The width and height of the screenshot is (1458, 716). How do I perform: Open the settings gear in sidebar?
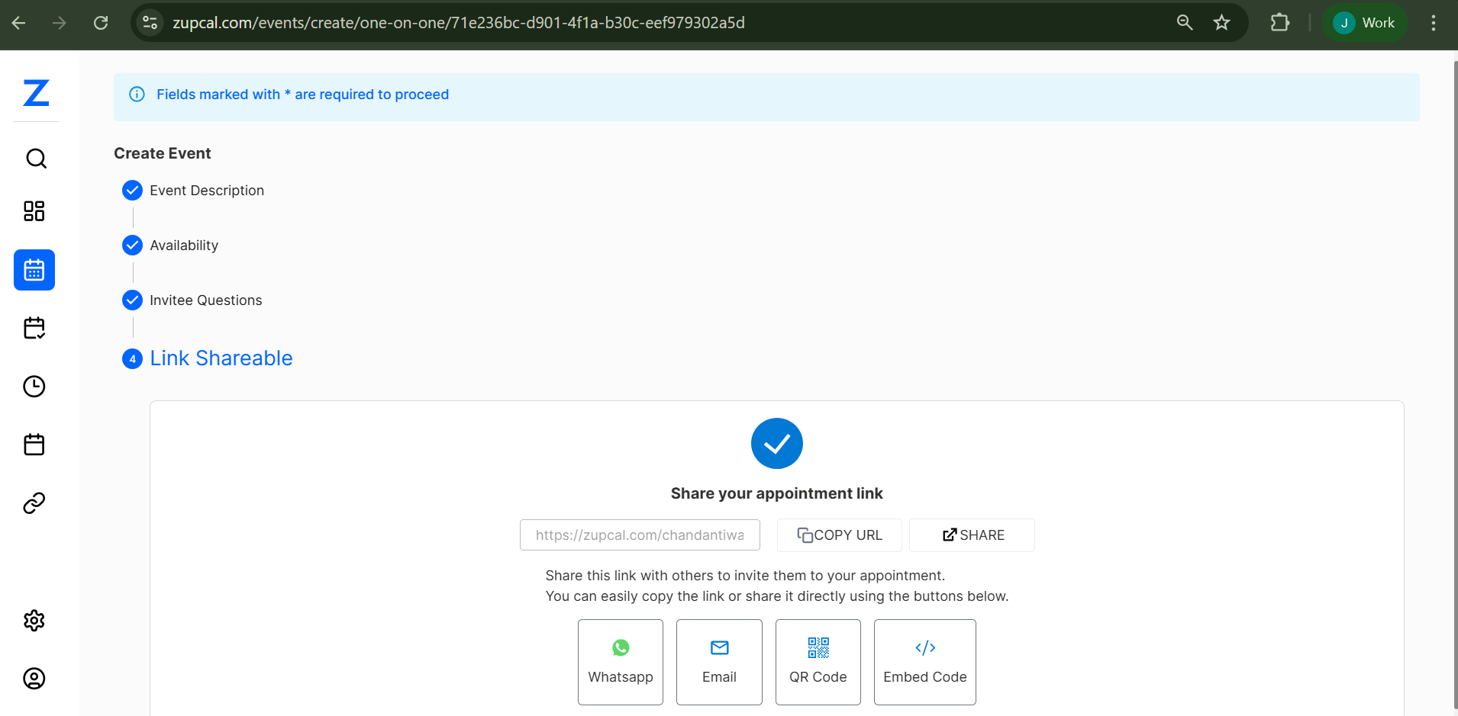click(x=34, y=621)
